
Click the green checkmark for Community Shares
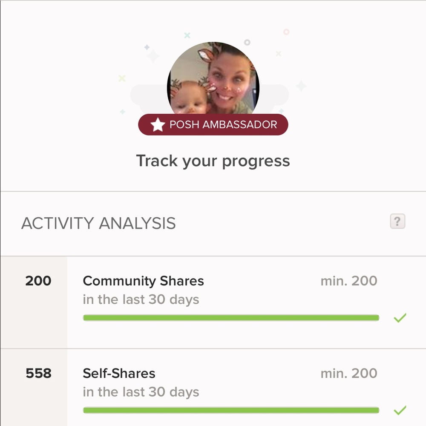coord(400,318)
